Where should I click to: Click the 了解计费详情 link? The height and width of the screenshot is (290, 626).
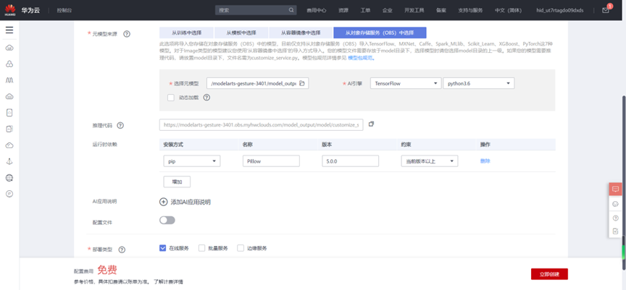[x=169, y=281]
